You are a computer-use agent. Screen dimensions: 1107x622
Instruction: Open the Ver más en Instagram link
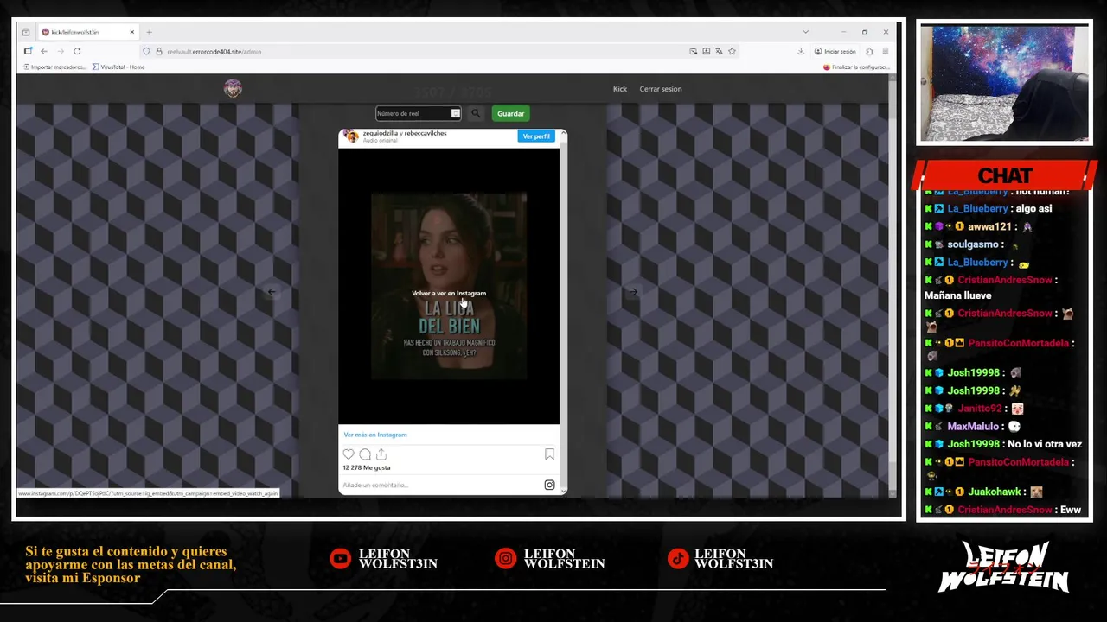point(375,435)
